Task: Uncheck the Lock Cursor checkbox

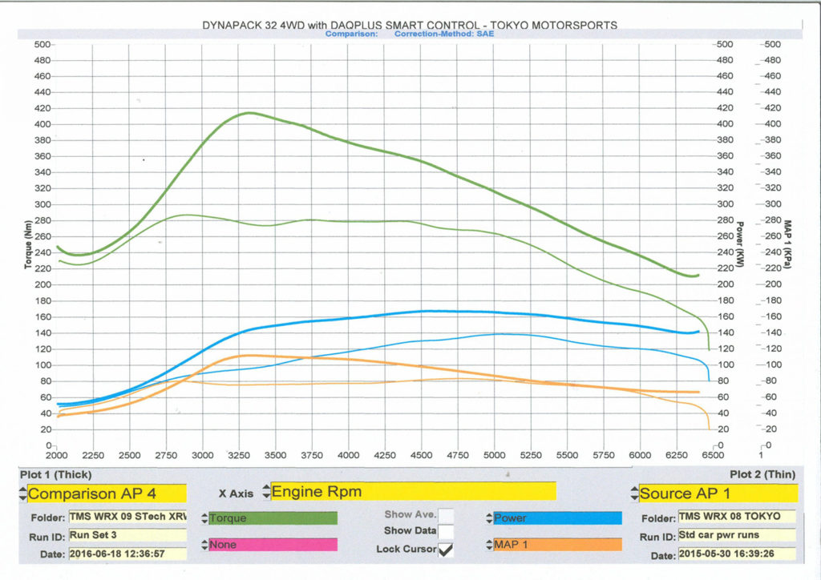Action: click(445, 549)
